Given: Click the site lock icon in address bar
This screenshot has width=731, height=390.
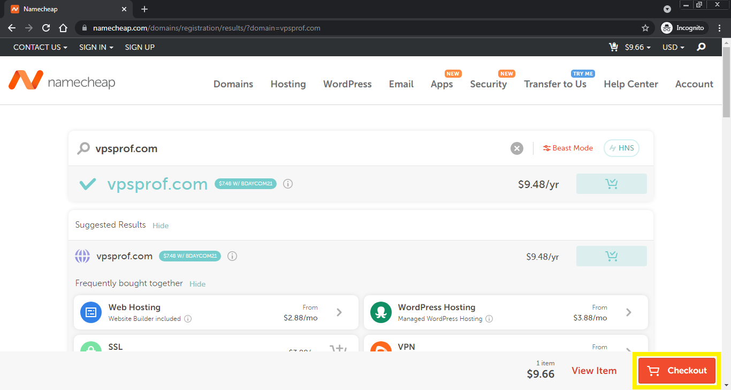Looking at the screenshot, I should 85,28.
